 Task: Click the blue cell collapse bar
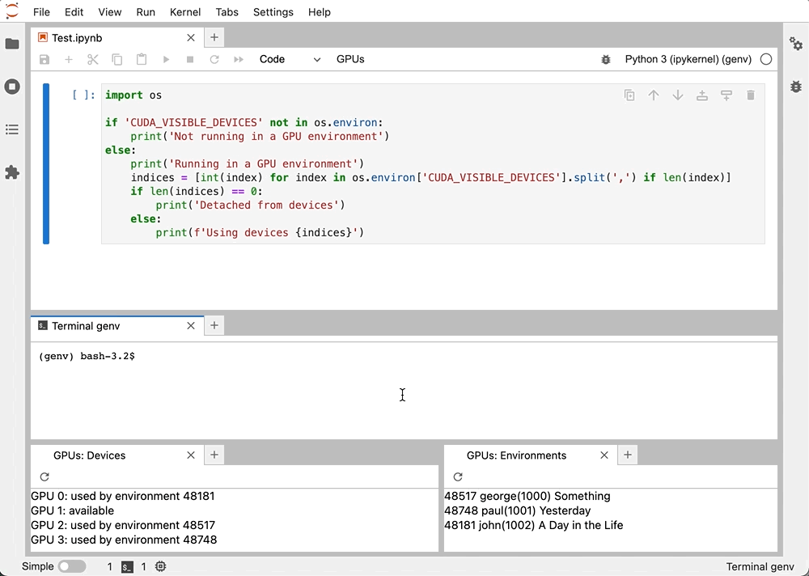[x=46, y=163]
